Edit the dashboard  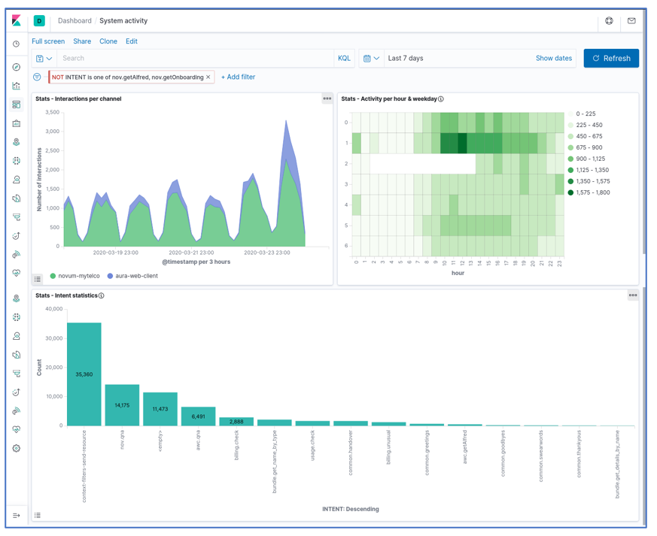click(x=132, y=41)
